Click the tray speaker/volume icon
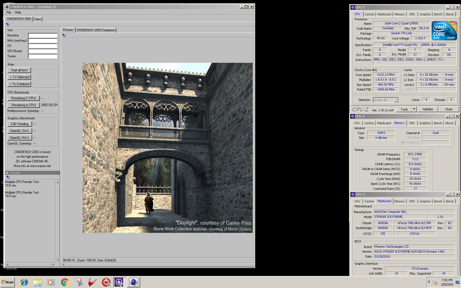461x288 pixels. click(x=435, y=282)
